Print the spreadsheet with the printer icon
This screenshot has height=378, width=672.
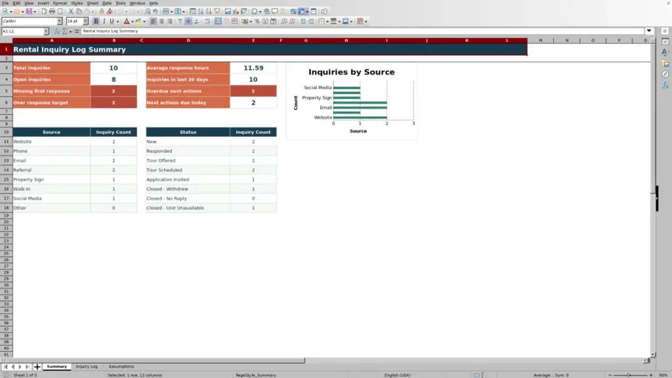[52, 12]
